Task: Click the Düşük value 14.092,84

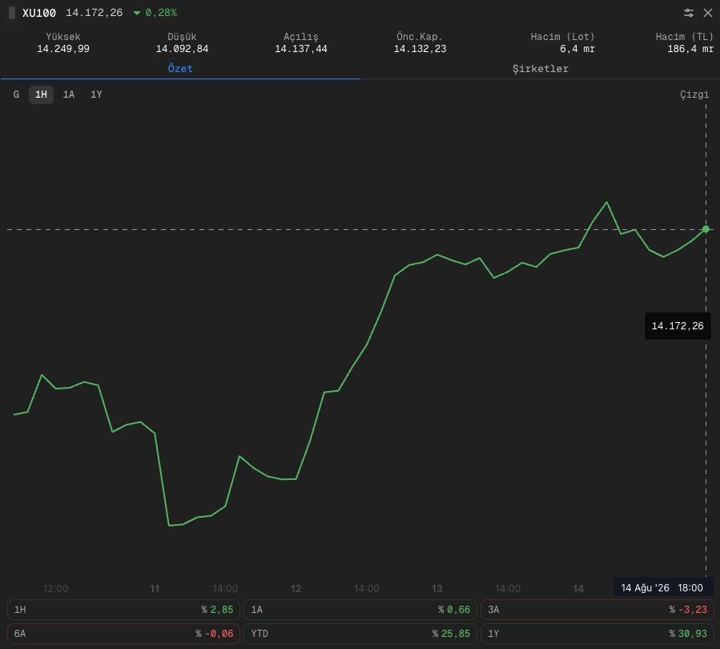Action: click(x=182, y=49)
